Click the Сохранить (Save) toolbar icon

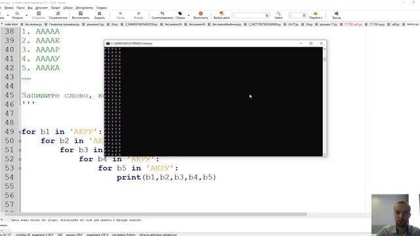click(x=39, y=13)
